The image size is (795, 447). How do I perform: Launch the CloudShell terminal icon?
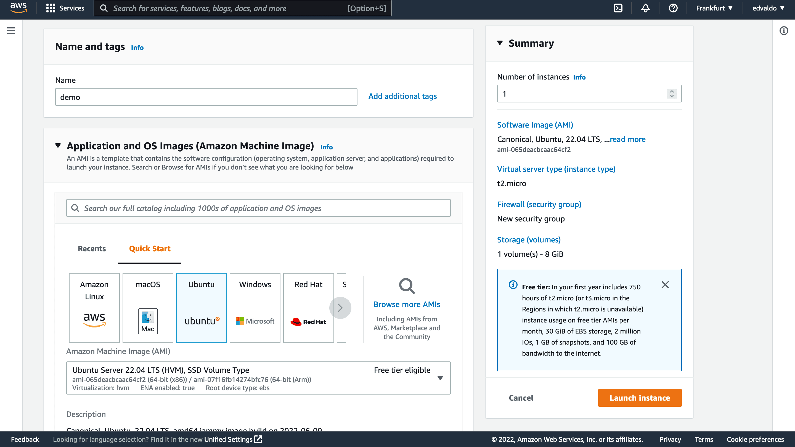(x=618, y=8)
